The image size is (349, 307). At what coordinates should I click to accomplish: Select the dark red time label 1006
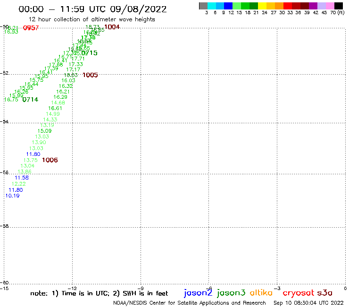[x=50, y=160]
